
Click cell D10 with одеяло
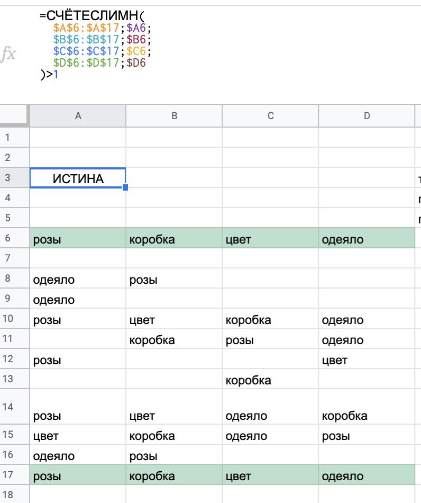tap(367, 319)
